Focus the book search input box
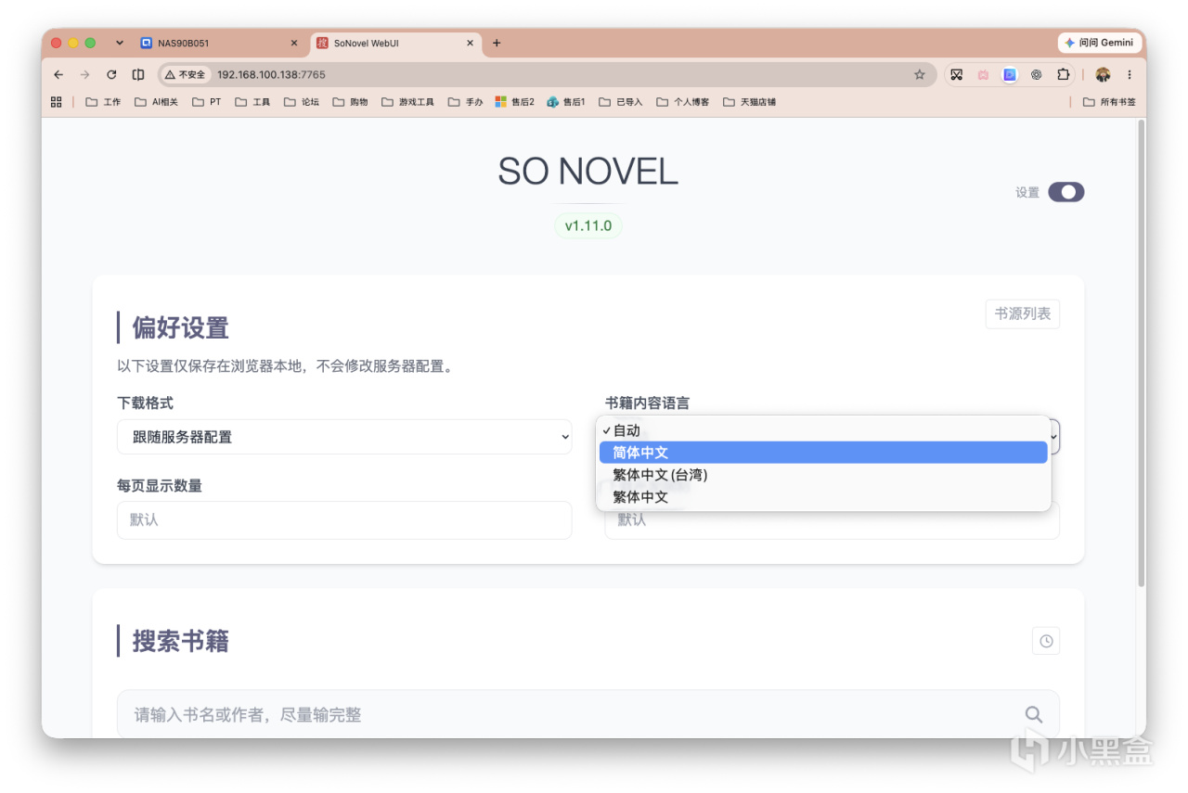 coord(588,714)
